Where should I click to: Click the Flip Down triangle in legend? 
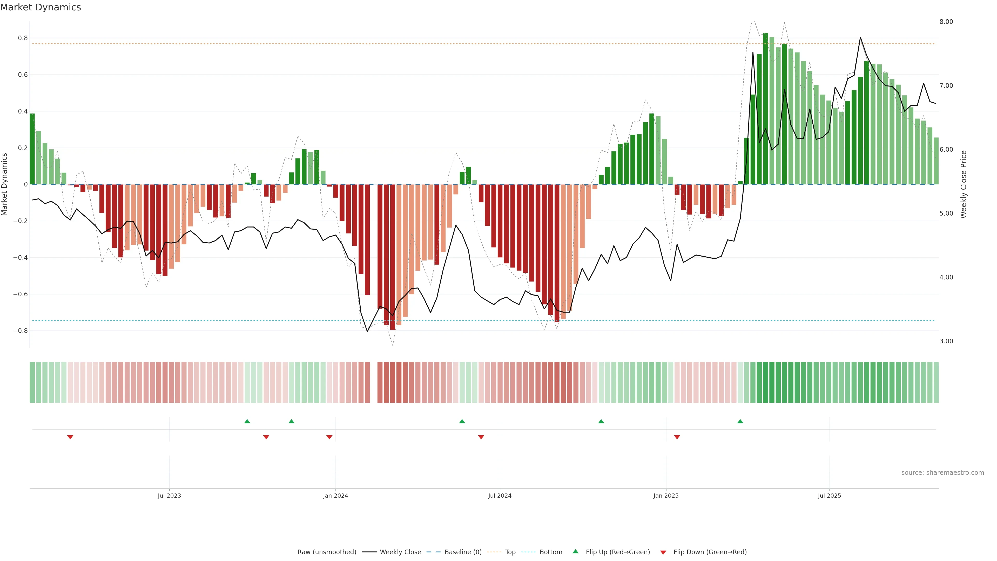tap(663, 552)
